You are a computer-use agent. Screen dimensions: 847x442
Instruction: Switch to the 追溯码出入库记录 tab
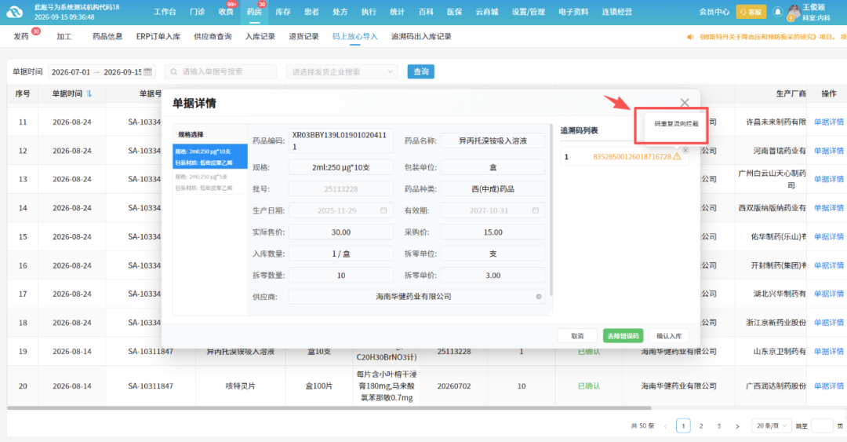click(x=421, y=36)
